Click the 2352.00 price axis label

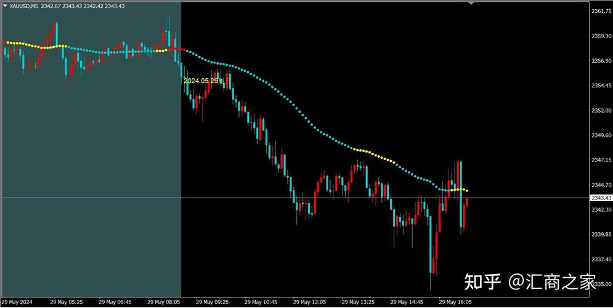click(600, 110)
